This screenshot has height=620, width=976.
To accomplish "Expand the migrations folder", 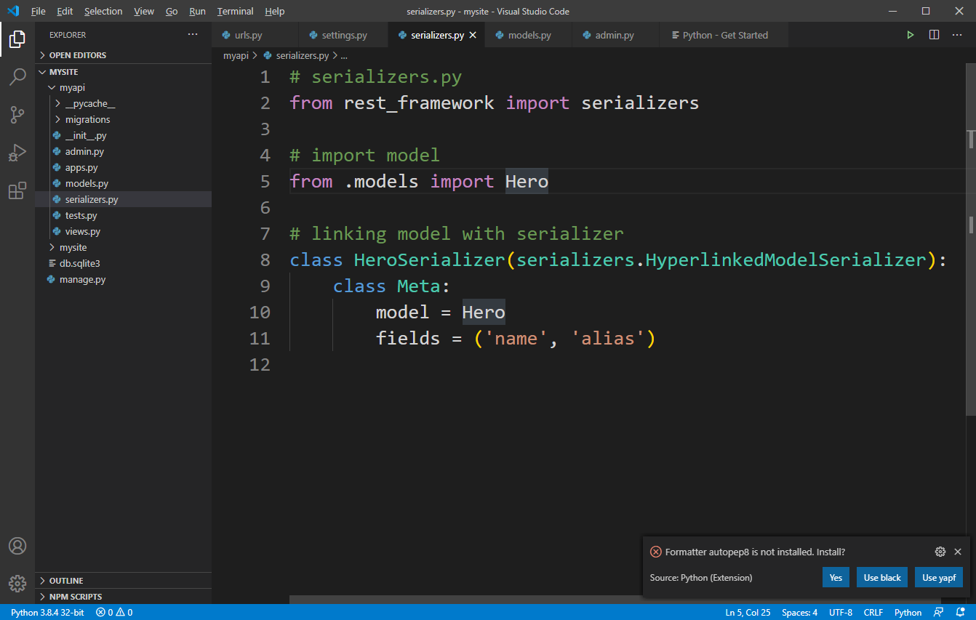I will tap(124, 120).
